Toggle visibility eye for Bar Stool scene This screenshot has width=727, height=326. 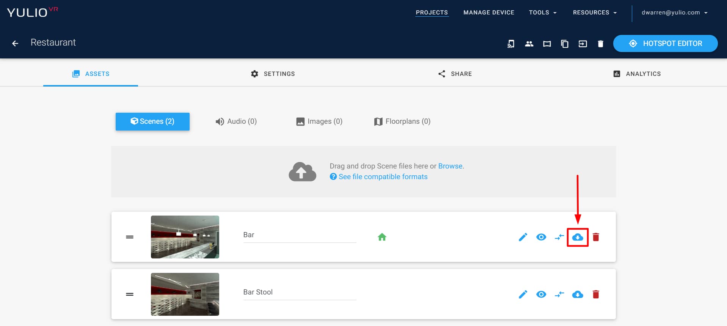pos(541,295)
